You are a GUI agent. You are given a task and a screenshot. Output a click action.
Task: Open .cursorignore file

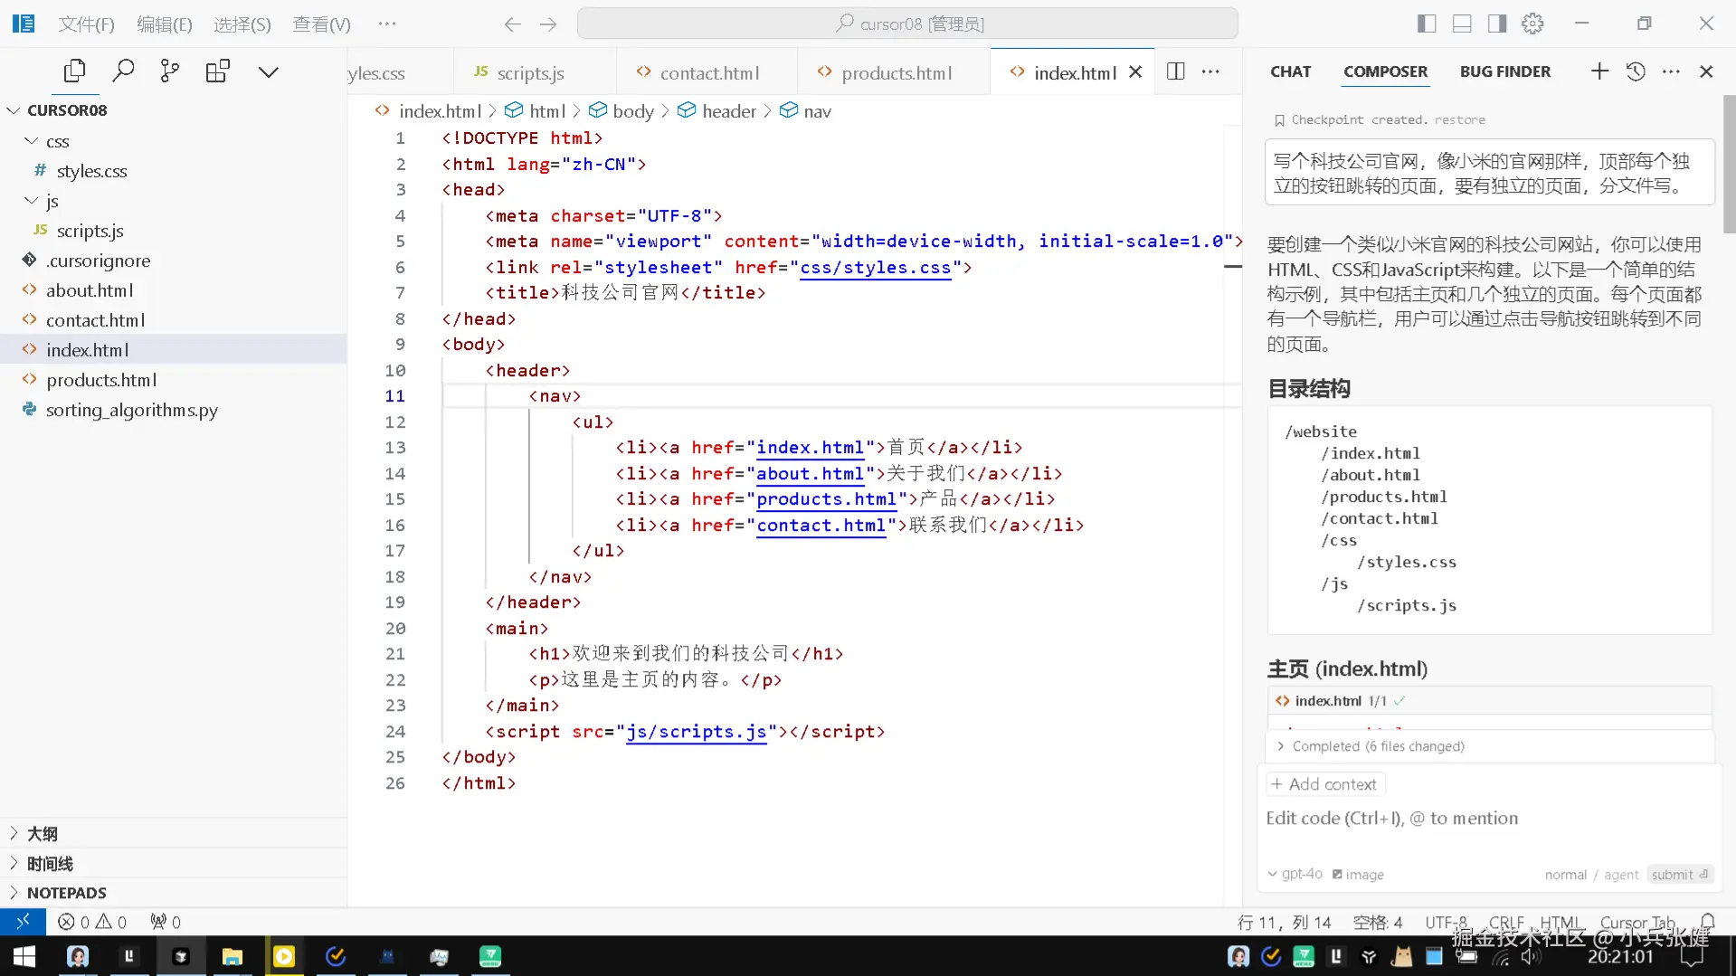(x=98, y=261)
